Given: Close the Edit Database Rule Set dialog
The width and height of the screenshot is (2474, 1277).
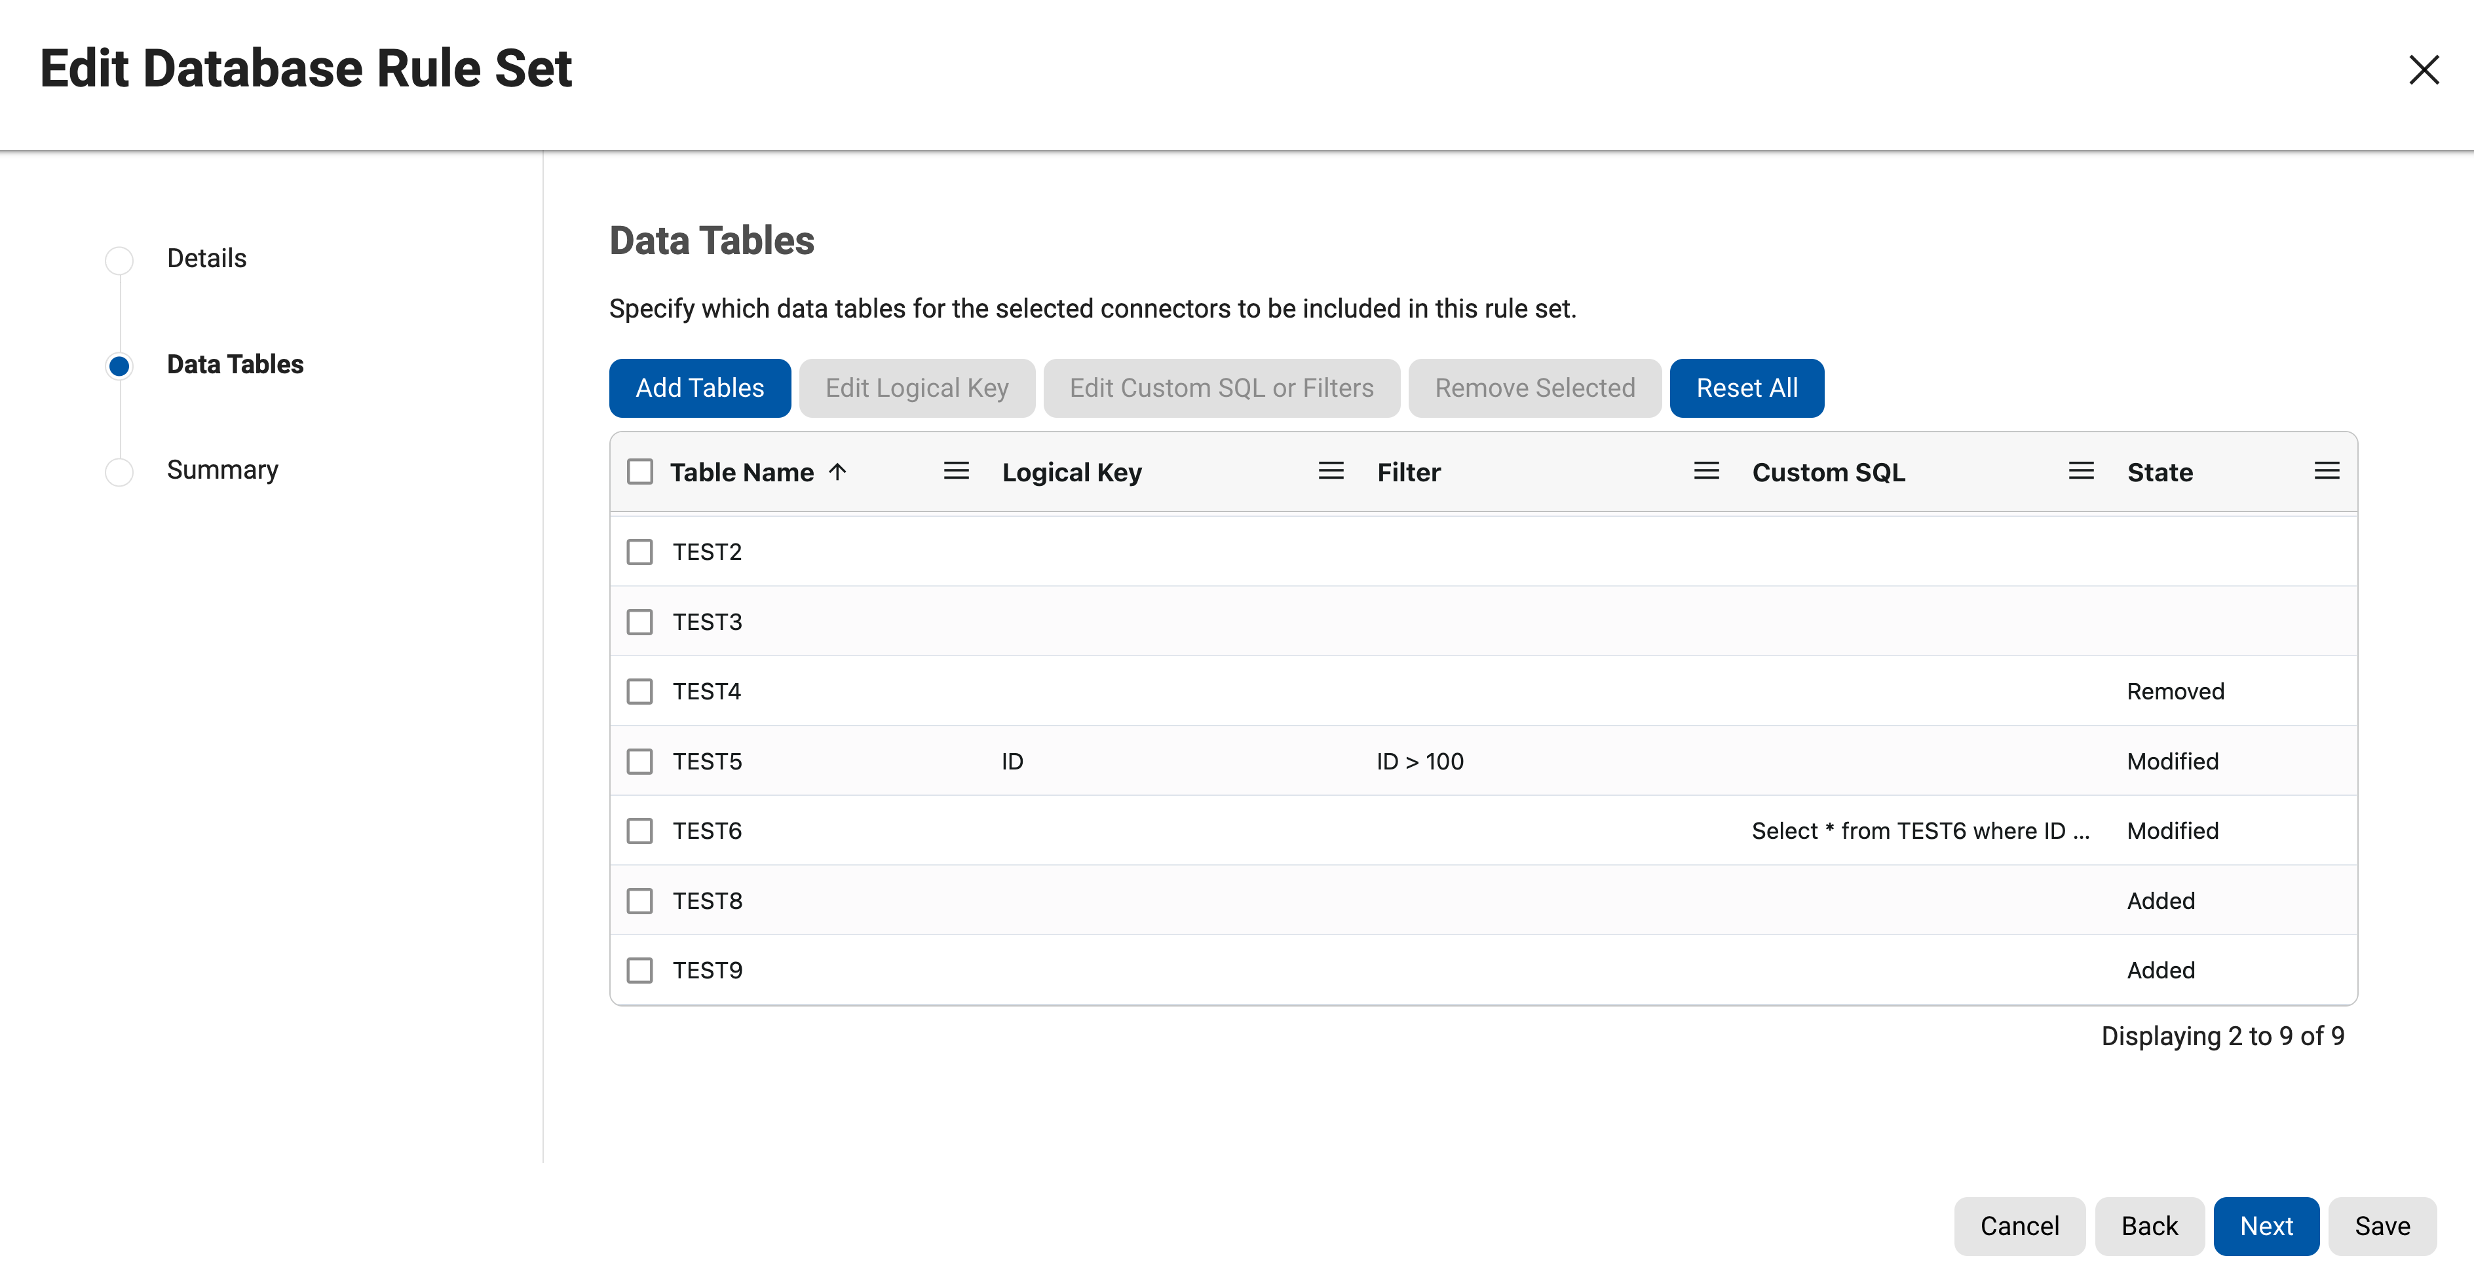Looking at the screenshot, I should (x=2423, y=69).
